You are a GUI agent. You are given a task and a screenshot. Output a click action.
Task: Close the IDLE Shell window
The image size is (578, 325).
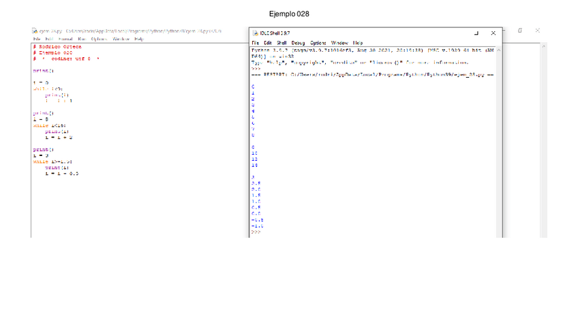click(493, 33)
